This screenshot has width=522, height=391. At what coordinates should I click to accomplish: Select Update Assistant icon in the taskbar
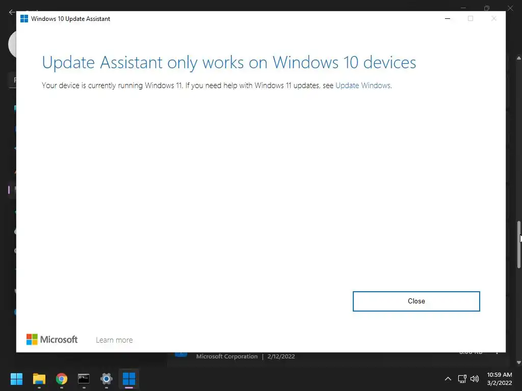click(x=129, y=379)
